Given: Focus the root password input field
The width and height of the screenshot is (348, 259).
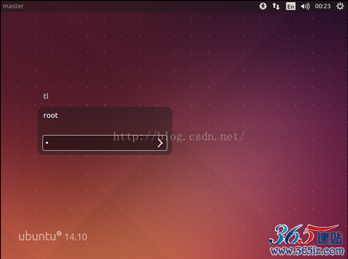Looking at the screenshot, I should click(104, 143).
